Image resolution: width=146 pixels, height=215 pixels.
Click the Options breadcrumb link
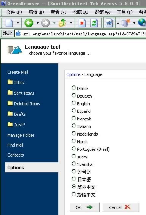point(74,74)
